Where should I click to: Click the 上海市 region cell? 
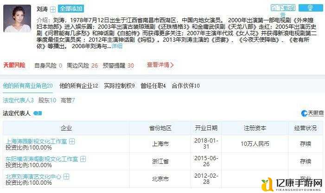coord(160,144)
